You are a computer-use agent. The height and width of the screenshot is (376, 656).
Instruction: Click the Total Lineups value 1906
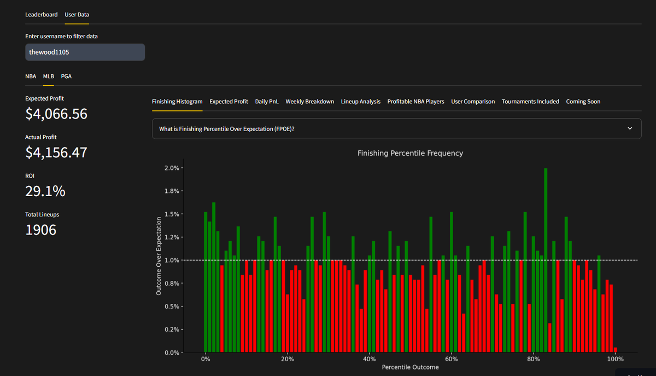coord(41,230)
